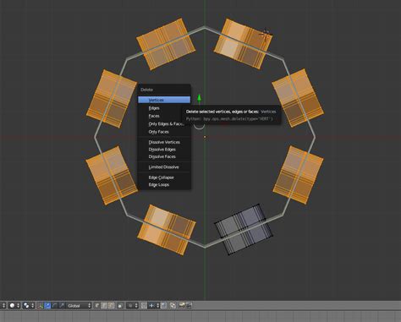
Task: Enable the rotate manipulator arc
Action: [x=54, y=306]
